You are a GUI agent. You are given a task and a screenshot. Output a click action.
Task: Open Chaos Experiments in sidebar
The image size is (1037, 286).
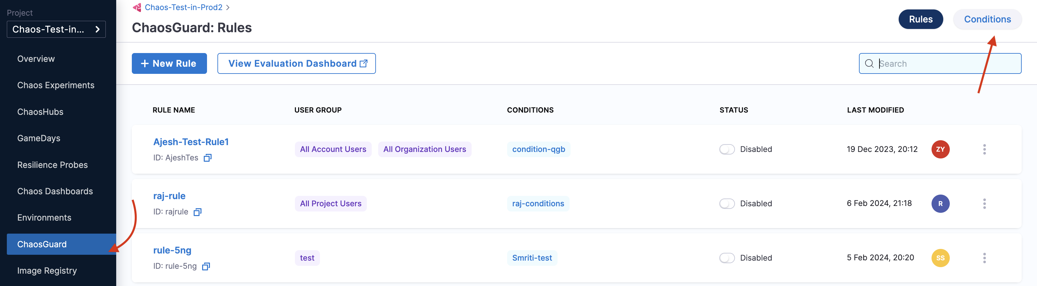click(56, 85)
